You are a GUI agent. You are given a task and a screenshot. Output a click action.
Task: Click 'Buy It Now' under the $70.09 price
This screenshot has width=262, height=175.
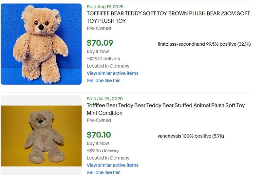[98, 52]
